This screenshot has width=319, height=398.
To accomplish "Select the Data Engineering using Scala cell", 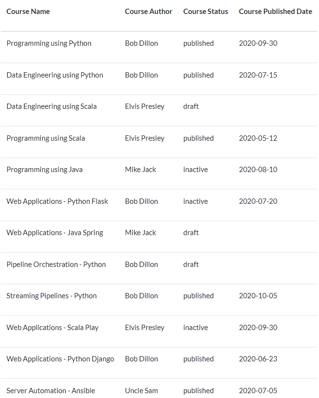I will click(x=52, y=106).
